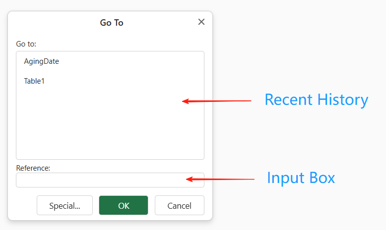The image size is (386, 230).
Task: Close the Go To dialog with the X
Action: click(201, 22)
